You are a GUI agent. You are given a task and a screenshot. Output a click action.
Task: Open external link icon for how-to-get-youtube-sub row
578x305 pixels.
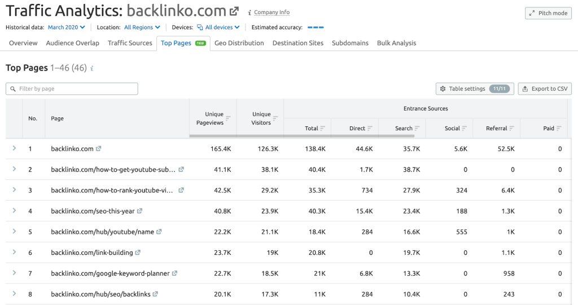click(x=181, y=170)
